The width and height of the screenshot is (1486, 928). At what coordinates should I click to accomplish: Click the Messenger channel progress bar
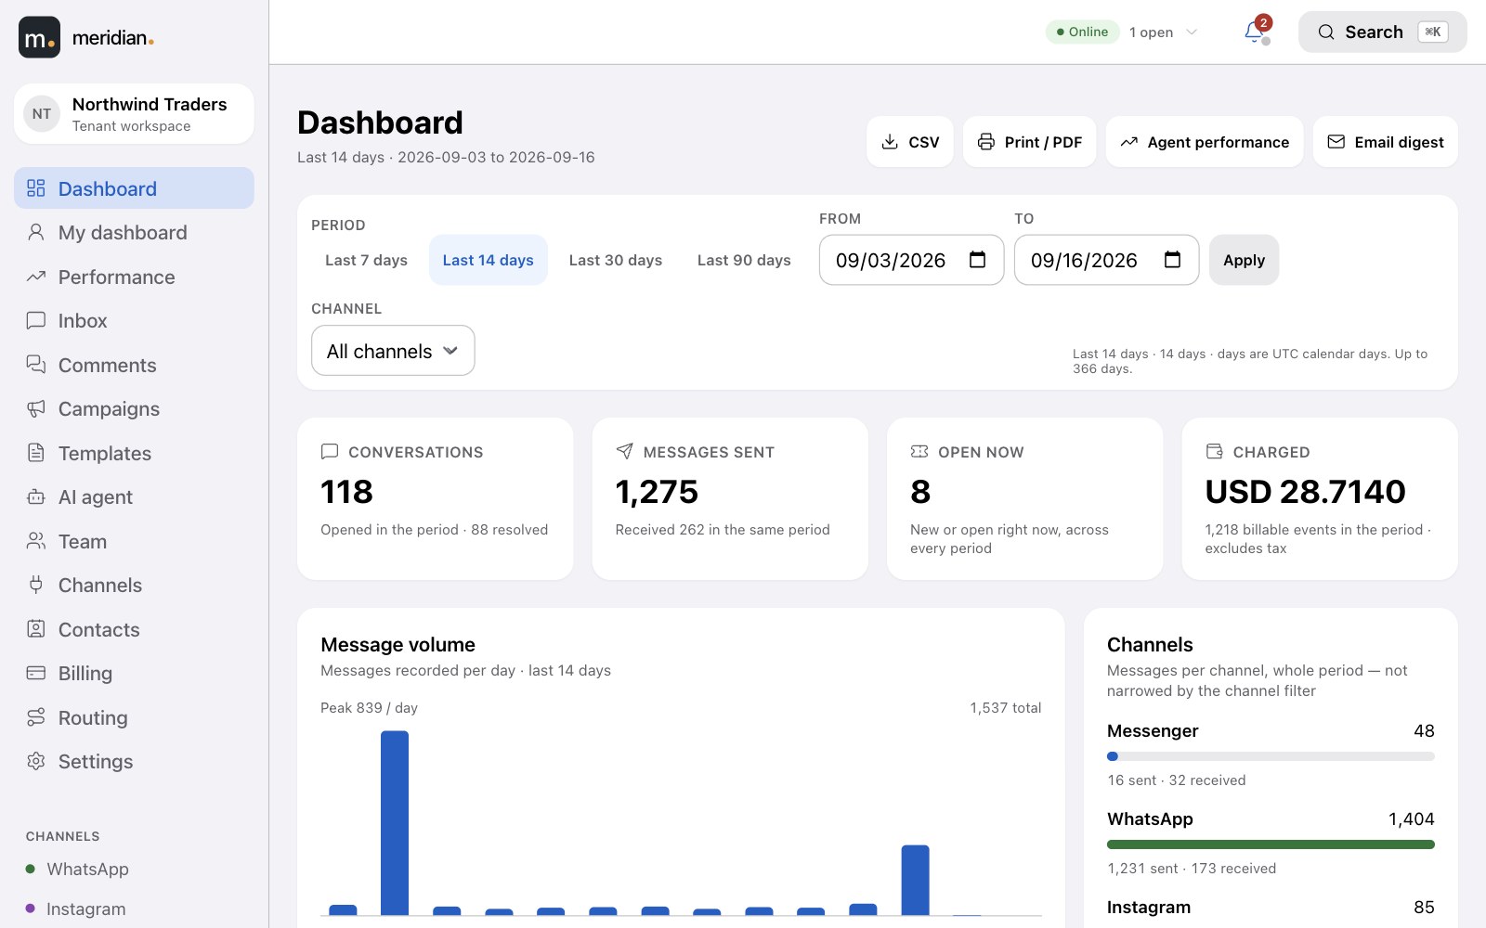click(1271, 756)
